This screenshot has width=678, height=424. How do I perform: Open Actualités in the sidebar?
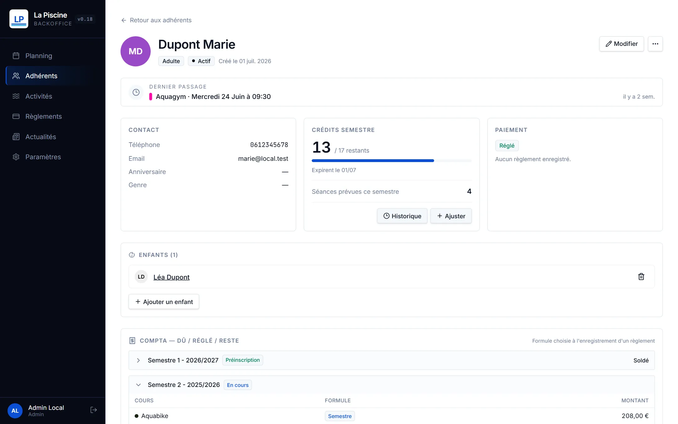click(53, 137)
